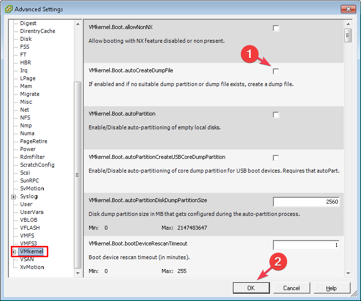Click the VMkernel.Boot.autoPartitionDiskDumpPartitionSize setting name

(148, 200)
